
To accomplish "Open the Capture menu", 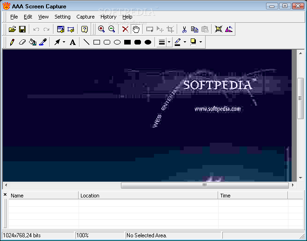I will 86,17.
